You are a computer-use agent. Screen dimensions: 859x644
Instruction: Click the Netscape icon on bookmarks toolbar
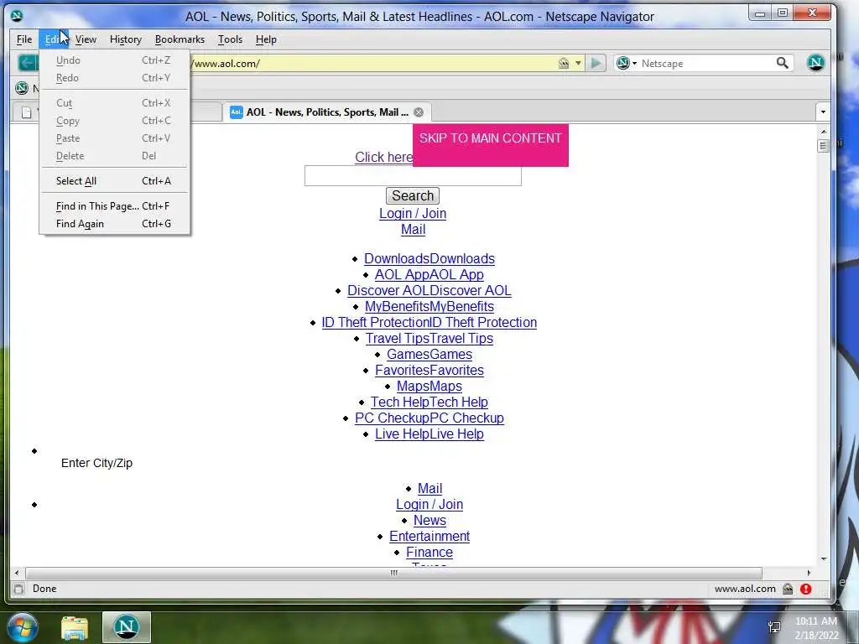coord(21,87)
